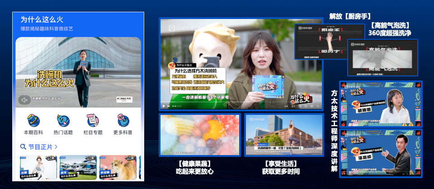Open the female engineer interview video
This screenshot has height=189, width=434.
[381, 104]
